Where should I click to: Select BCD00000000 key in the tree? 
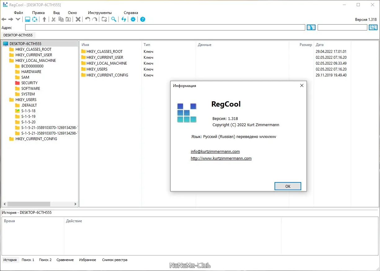[33, 66]
